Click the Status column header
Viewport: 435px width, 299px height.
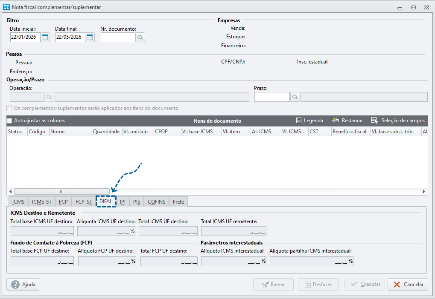[x=17, y=132]
